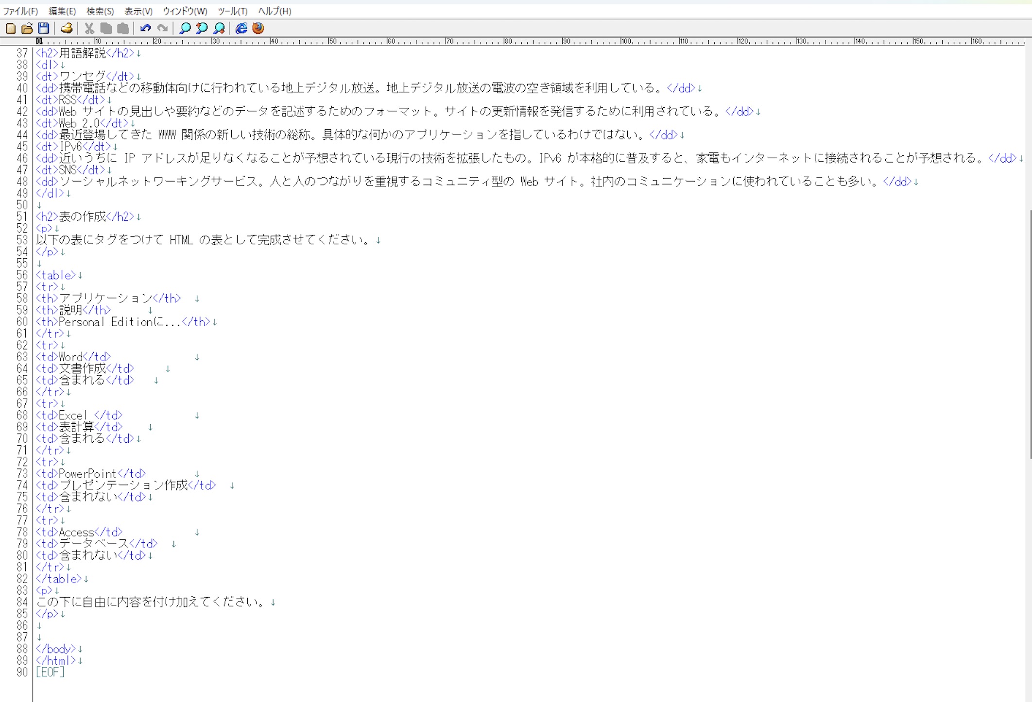Click the '表の作成' h2 heading line
The width and height of the screenshot is (1032, 702).
tap(88, 217)
